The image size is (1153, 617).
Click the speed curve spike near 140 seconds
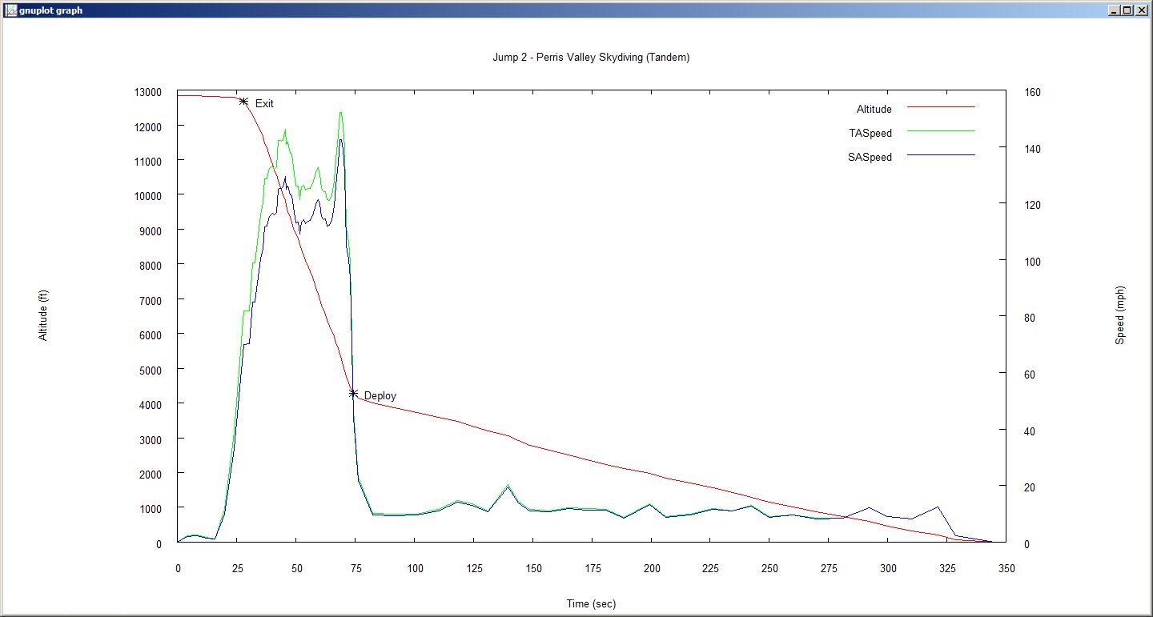coord(508,485)
